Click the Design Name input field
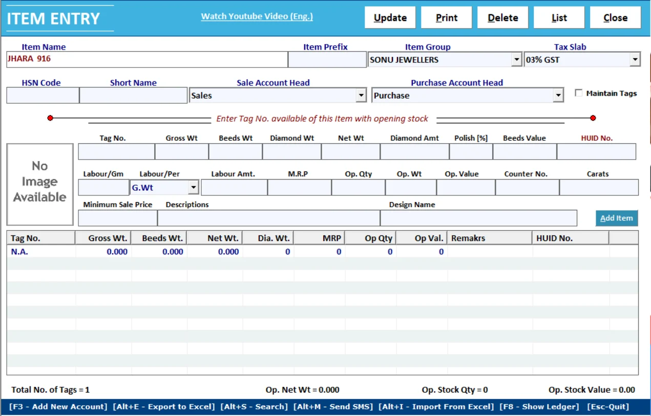The height and width of the screenshot is (416, 651). tap(479, 218)
